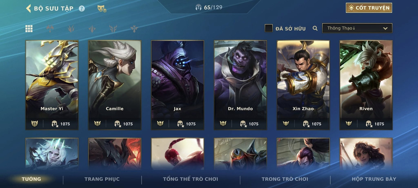The width and height of the screenshot is (418, 188).
Task: Open the Tổng Thể Trò Chơi tab
Action: click(190, 179)
